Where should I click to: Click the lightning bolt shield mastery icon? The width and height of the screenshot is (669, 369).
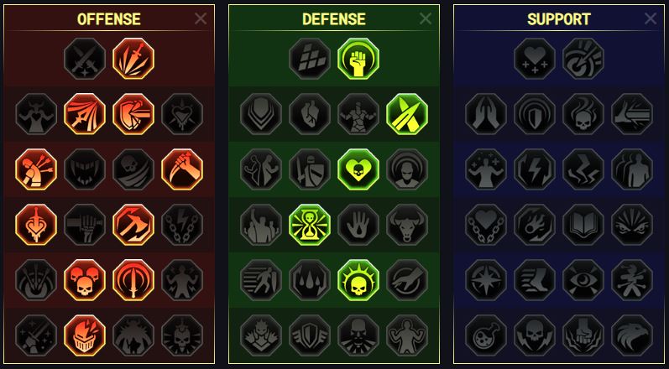pos(535,169)
